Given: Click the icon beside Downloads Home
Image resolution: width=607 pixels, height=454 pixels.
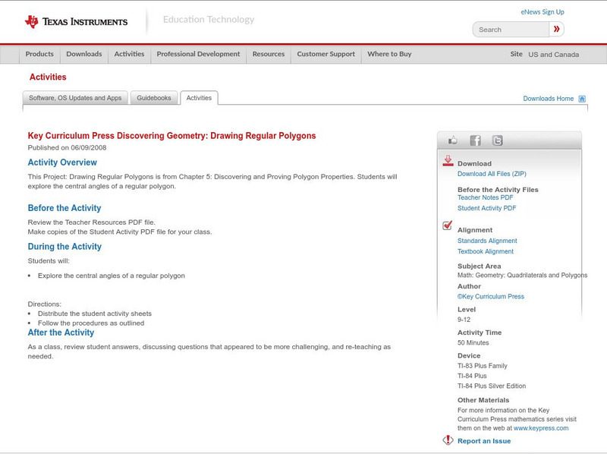Looking at the screenshot, I should 581,98.
